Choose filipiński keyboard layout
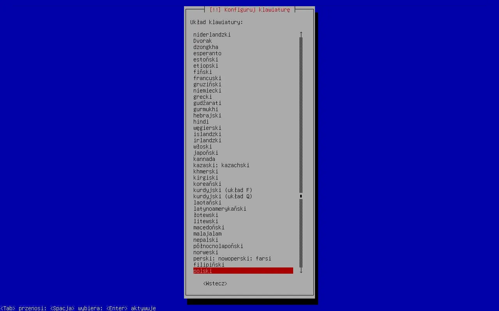The width and height of the screenshot is (499, 311). coord(243,265)
